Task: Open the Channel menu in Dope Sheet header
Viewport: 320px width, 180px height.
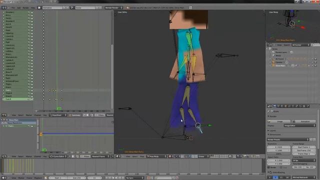Action: pyautogui.click(x=37, y=115)
